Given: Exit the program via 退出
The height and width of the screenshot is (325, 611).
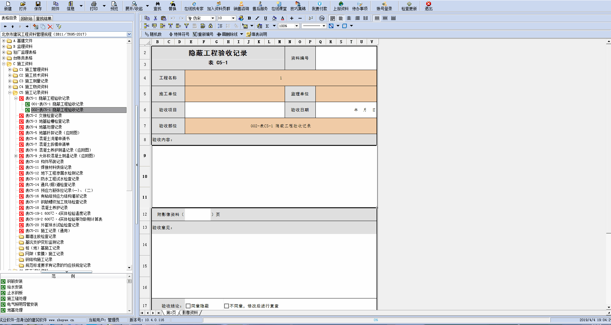Looking at the screenshot, I should tap(428, 6).
